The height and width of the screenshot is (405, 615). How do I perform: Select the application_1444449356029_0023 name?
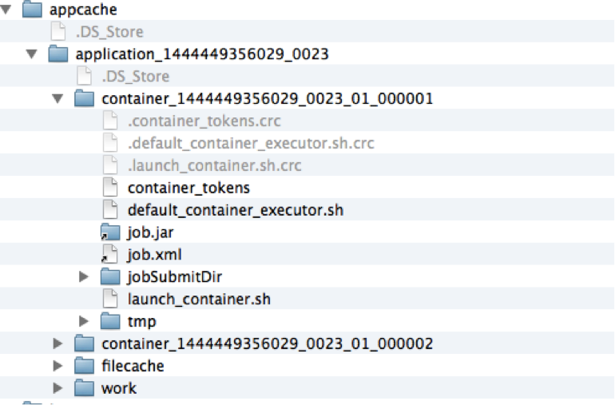pyautogui.click(x=202, y=54)
